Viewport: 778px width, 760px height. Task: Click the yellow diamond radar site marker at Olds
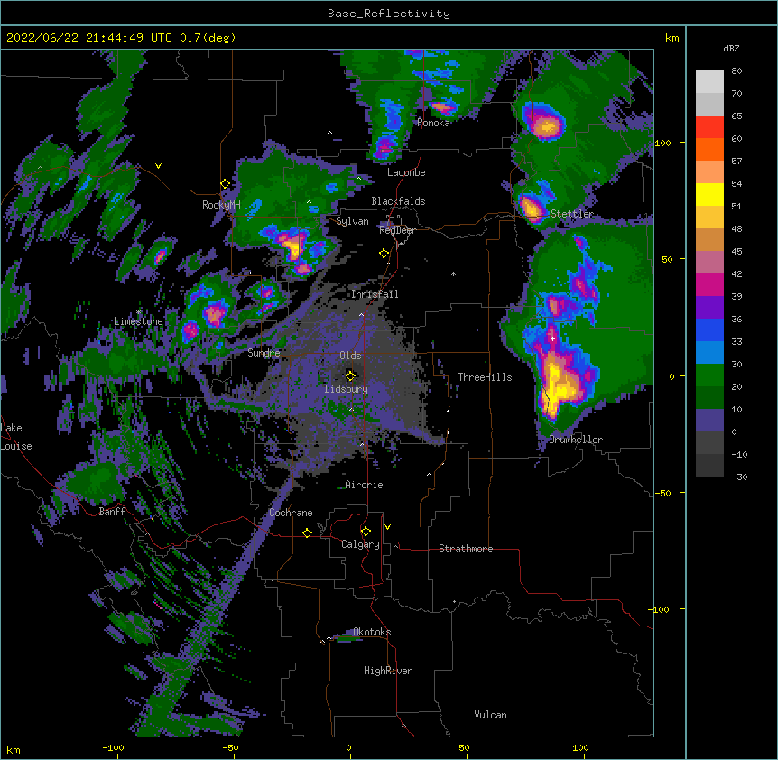coord(351,375)
